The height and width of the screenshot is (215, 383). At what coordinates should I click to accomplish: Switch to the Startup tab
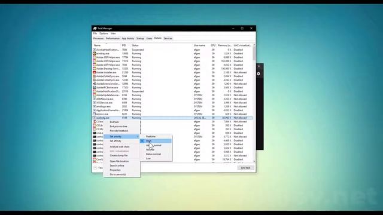140,38
